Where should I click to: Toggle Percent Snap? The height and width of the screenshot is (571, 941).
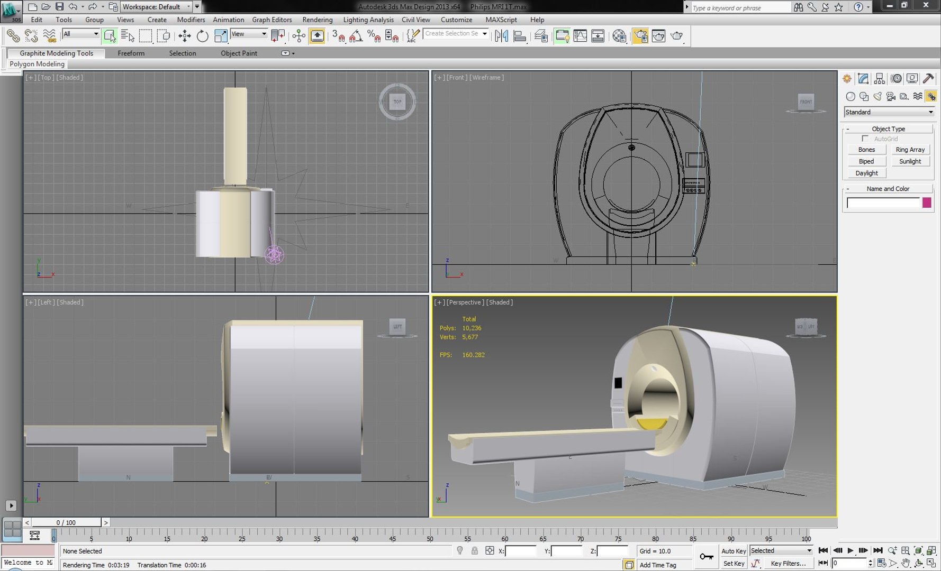point(374,36)
